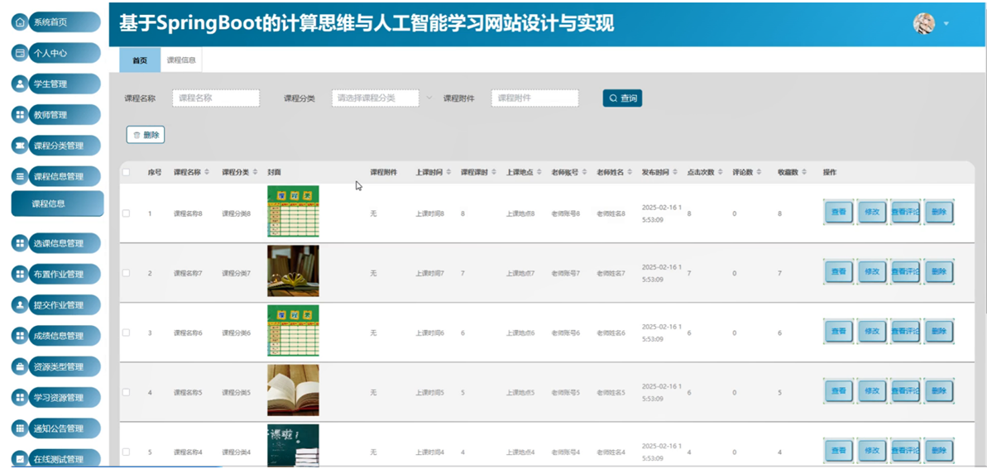
Task: Sort by 评论数 column arrows
Action: click(759, 173)
